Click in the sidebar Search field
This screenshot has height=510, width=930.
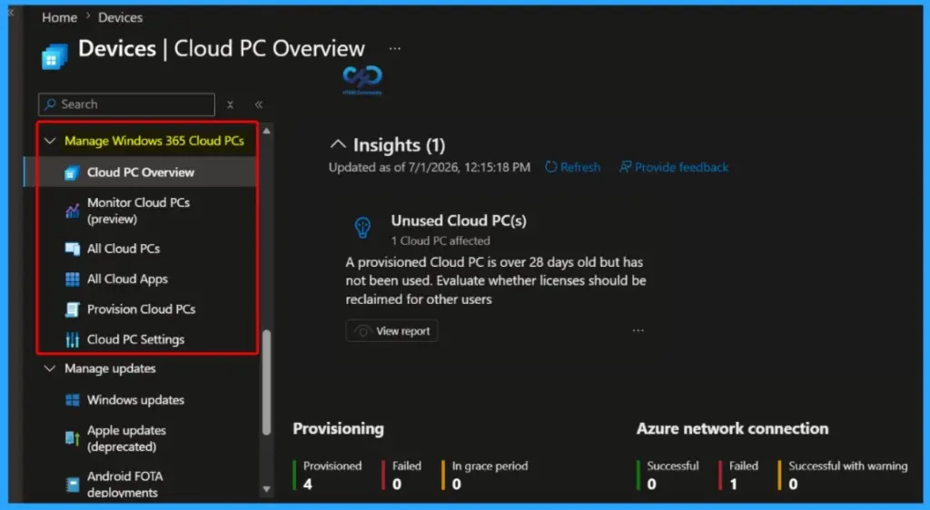pyautogui.click(x=126, y=104)
